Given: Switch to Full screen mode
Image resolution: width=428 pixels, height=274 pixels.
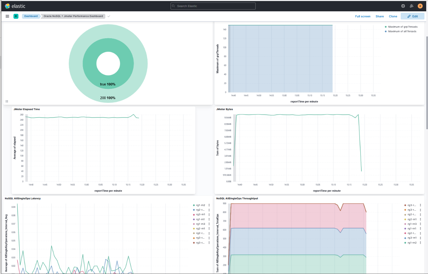Looking at the screenshot, I should point(363,16).
